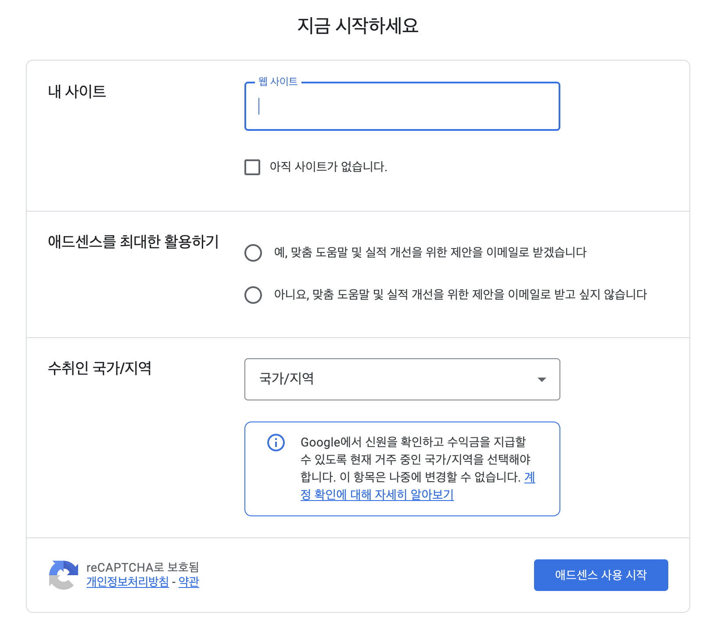Click the '웹 사이트' floating field label

(x=278, y=81)
